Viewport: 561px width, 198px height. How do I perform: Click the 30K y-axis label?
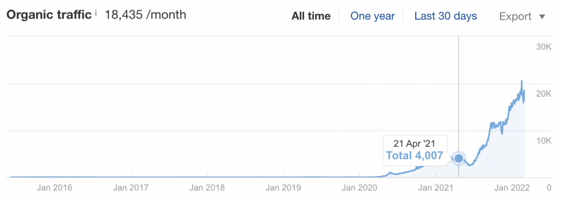(x=544, y=47)
